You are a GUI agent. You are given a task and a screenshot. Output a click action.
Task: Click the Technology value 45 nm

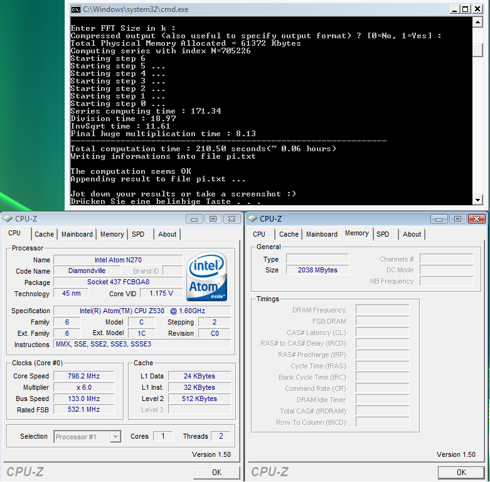point(72,293)
